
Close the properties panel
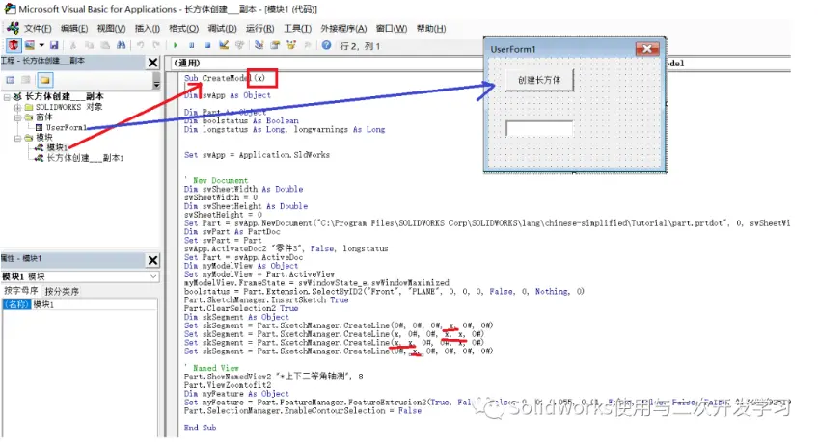pos(152,260)
